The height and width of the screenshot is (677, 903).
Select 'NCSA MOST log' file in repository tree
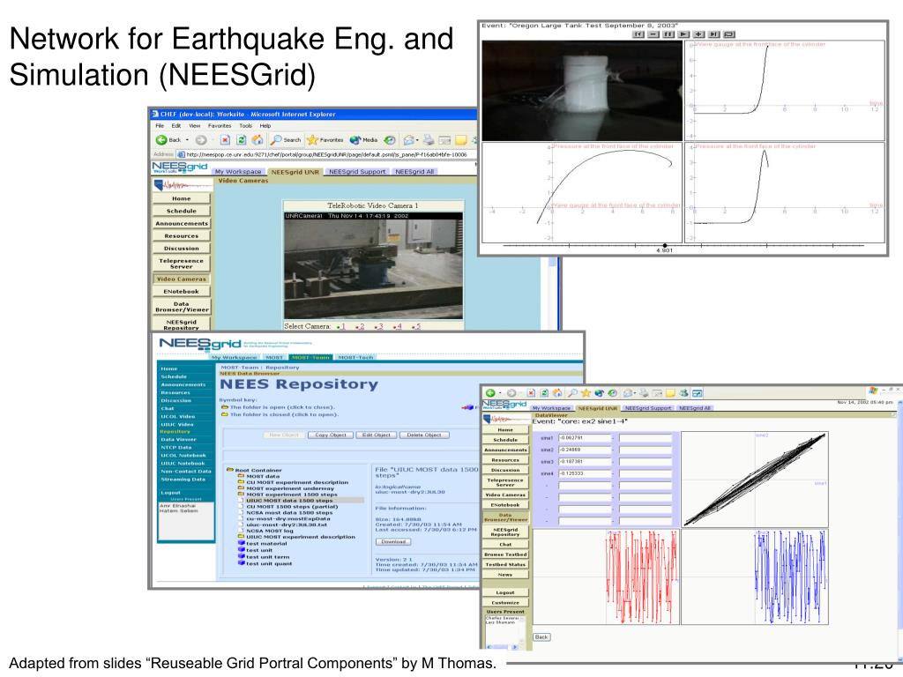point(270,531)
